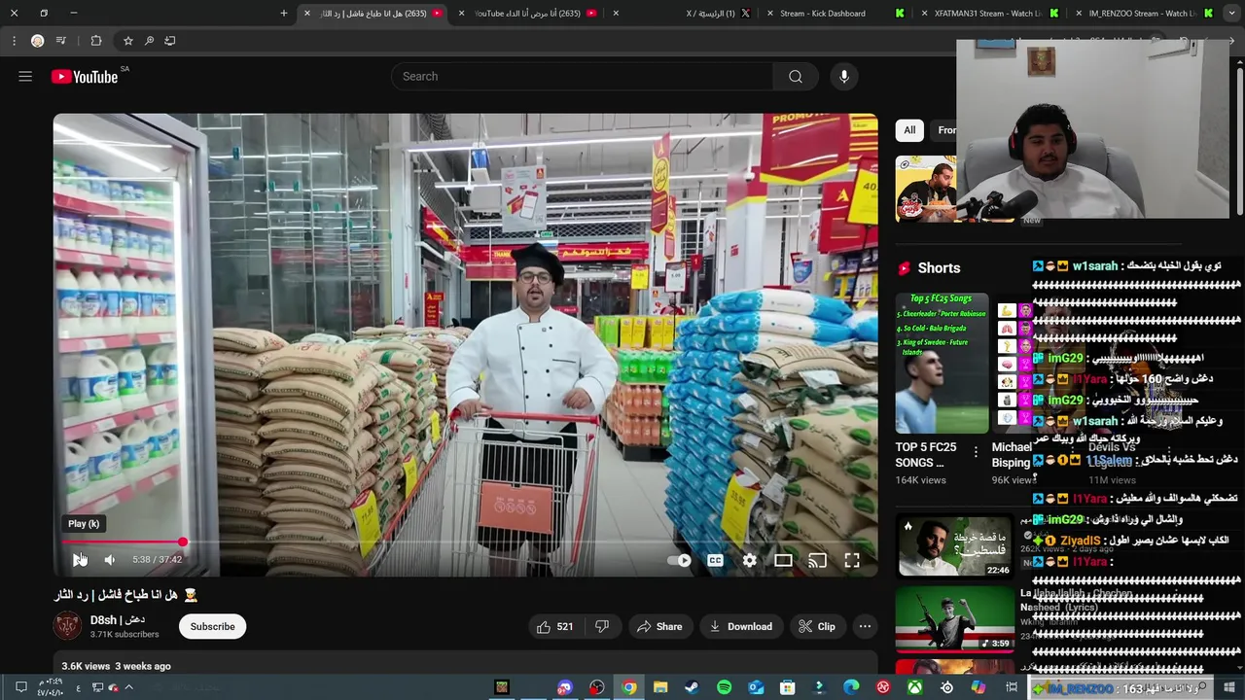
Task: Dislike the video with the thumbs down
Action: click(x=602, y=627)
